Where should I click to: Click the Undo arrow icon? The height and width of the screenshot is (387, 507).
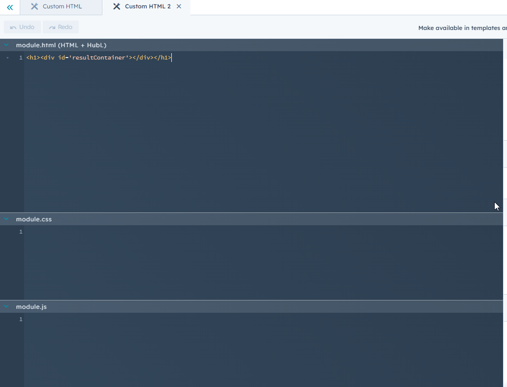(x=12, y=27)
